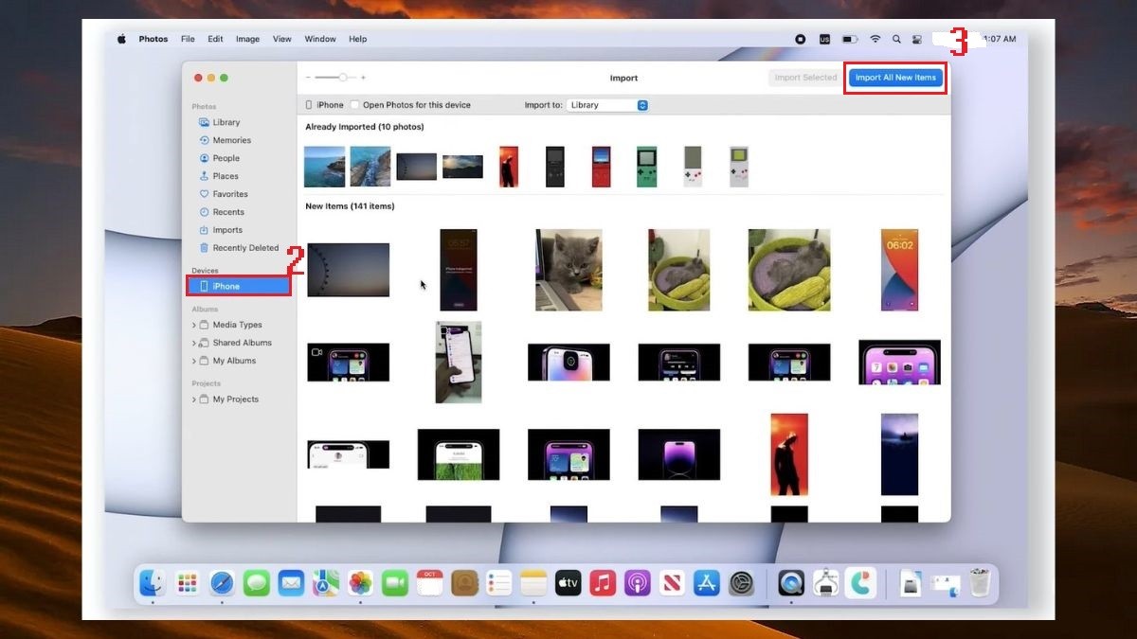The width and height of the screenshot is (1137, 639).
Task: Click the Import All New Items button
Action: pos(895,78)
